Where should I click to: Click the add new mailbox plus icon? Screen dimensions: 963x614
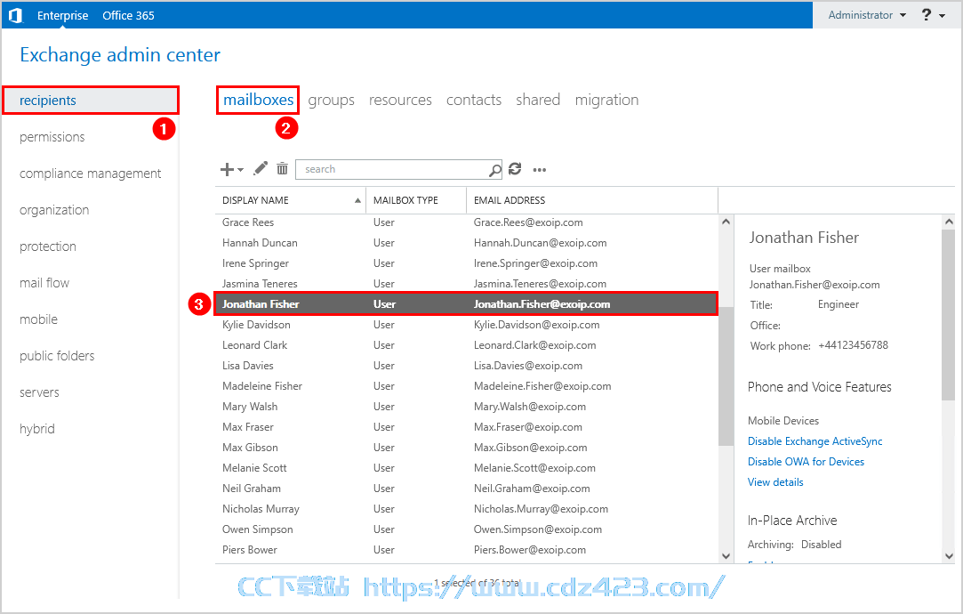click(x=227, y=169)
